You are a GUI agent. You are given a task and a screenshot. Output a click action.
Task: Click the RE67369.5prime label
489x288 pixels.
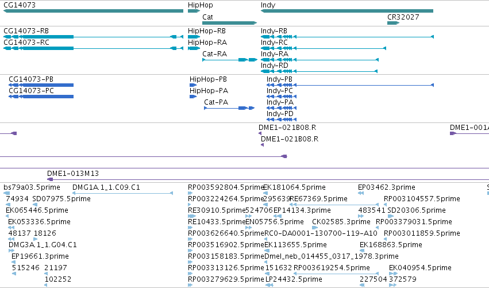[x=318, y=199]
